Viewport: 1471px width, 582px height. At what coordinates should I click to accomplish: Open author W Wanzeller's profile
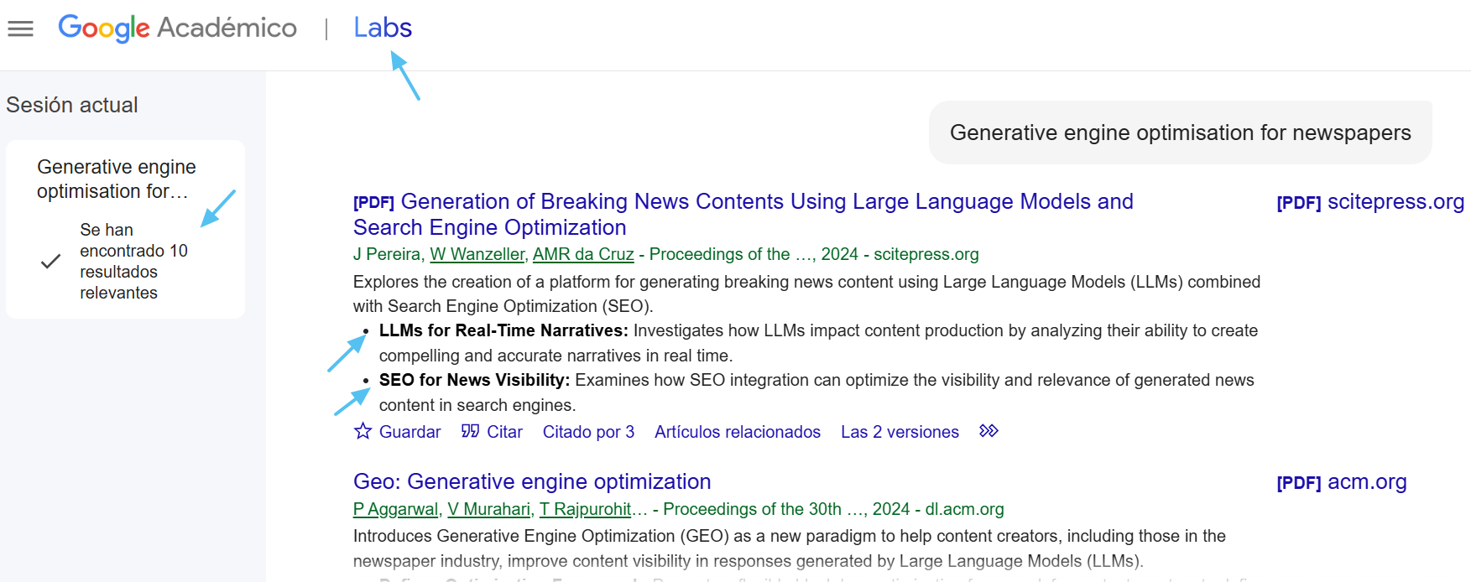[x=477, y=254]
